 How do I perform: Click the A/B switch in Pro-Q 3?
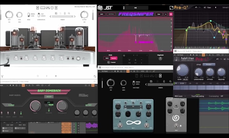coord(205,7)
